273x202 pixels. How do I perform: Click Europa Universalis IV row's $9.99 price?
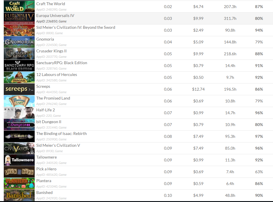(x=198, y=18)
